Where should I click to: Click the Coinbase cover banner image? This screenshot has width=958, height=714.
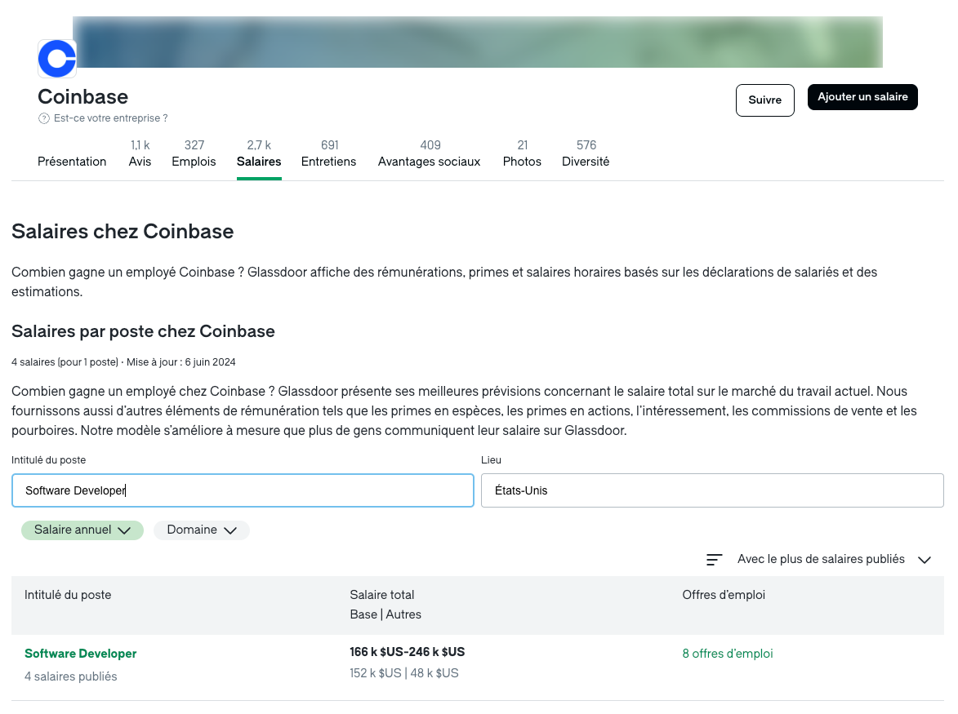(478, 42)
